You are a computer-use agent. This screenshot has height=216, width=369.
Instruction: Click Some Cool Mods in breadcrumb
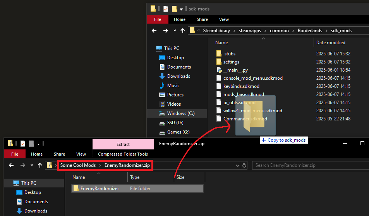(78, 165)
